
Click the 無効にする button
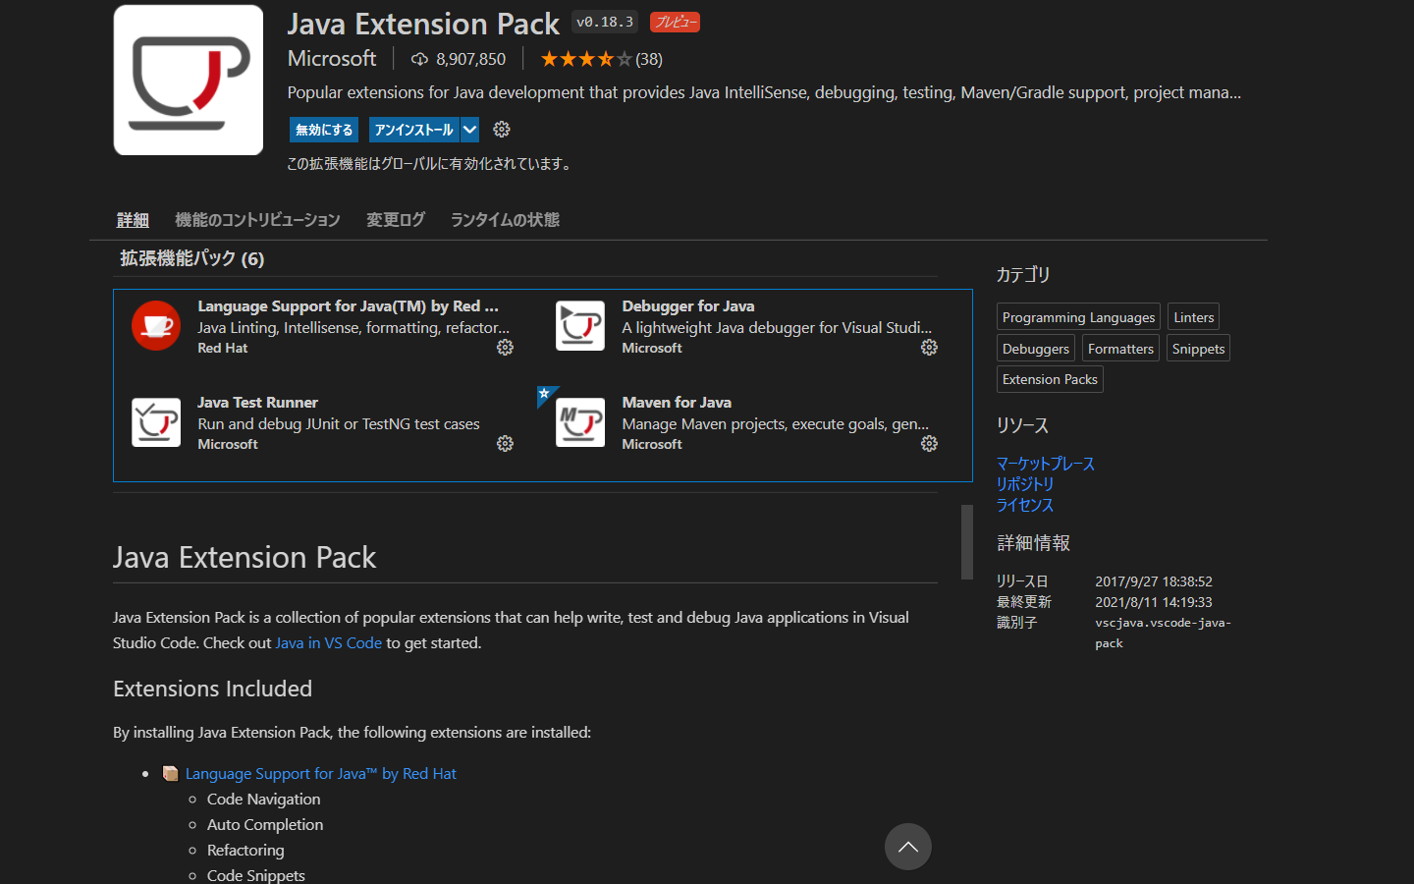324,130
